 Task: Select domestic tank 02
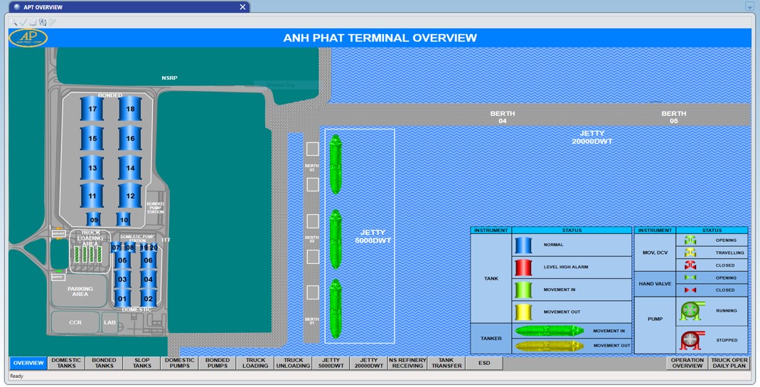click(149, 298)
